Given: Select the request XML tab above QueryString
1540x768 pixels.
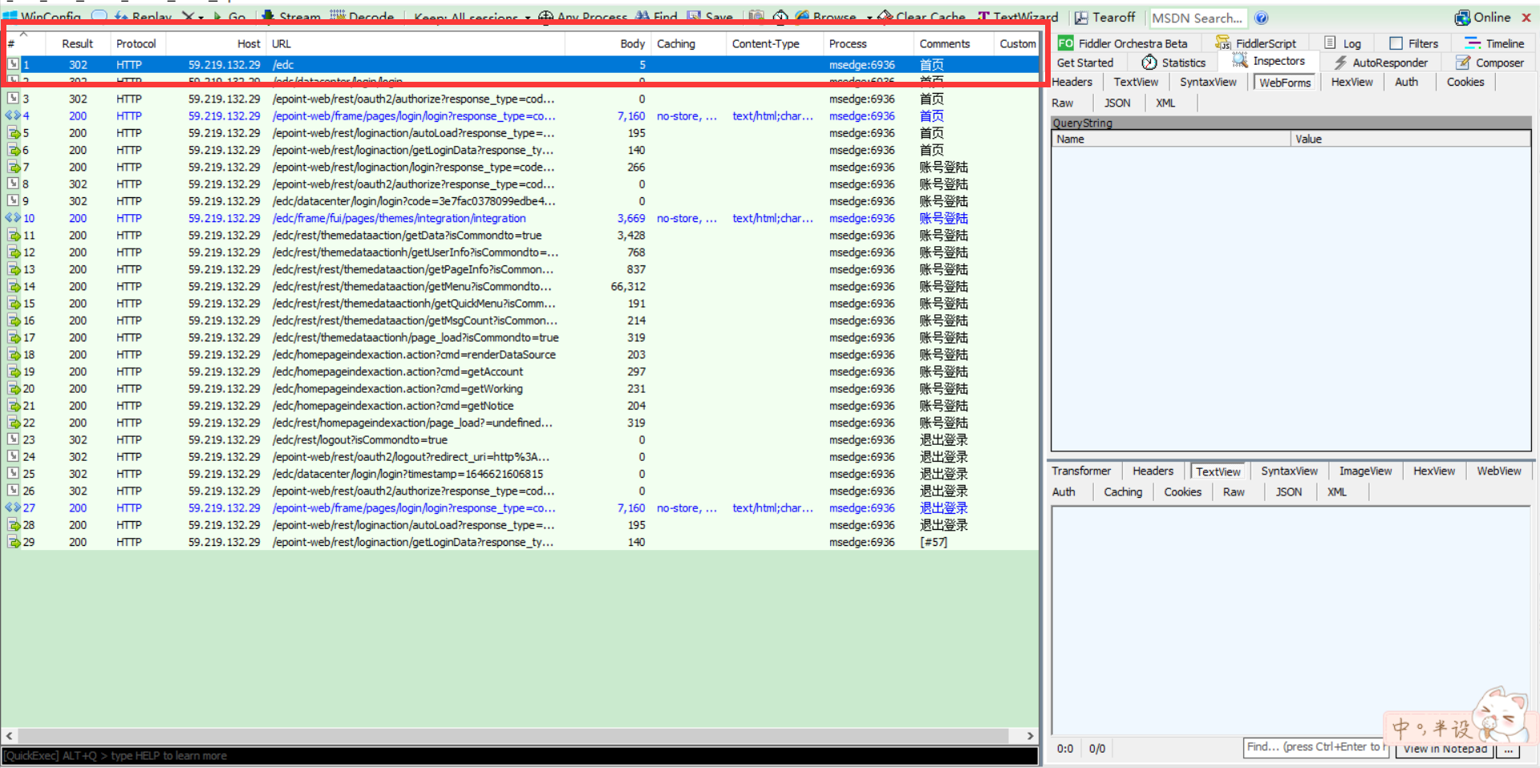Looking at the screenshot, I should pos(1165,103).
